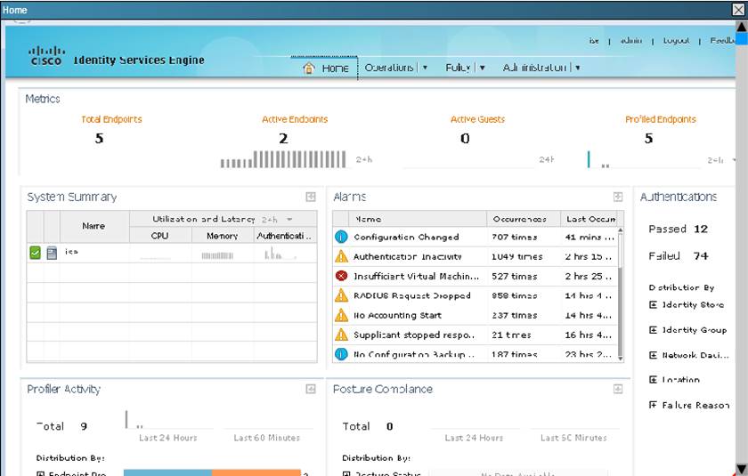Expand the Failure Reason distribution
Screen dimensions: 748x476
[653, 405]
